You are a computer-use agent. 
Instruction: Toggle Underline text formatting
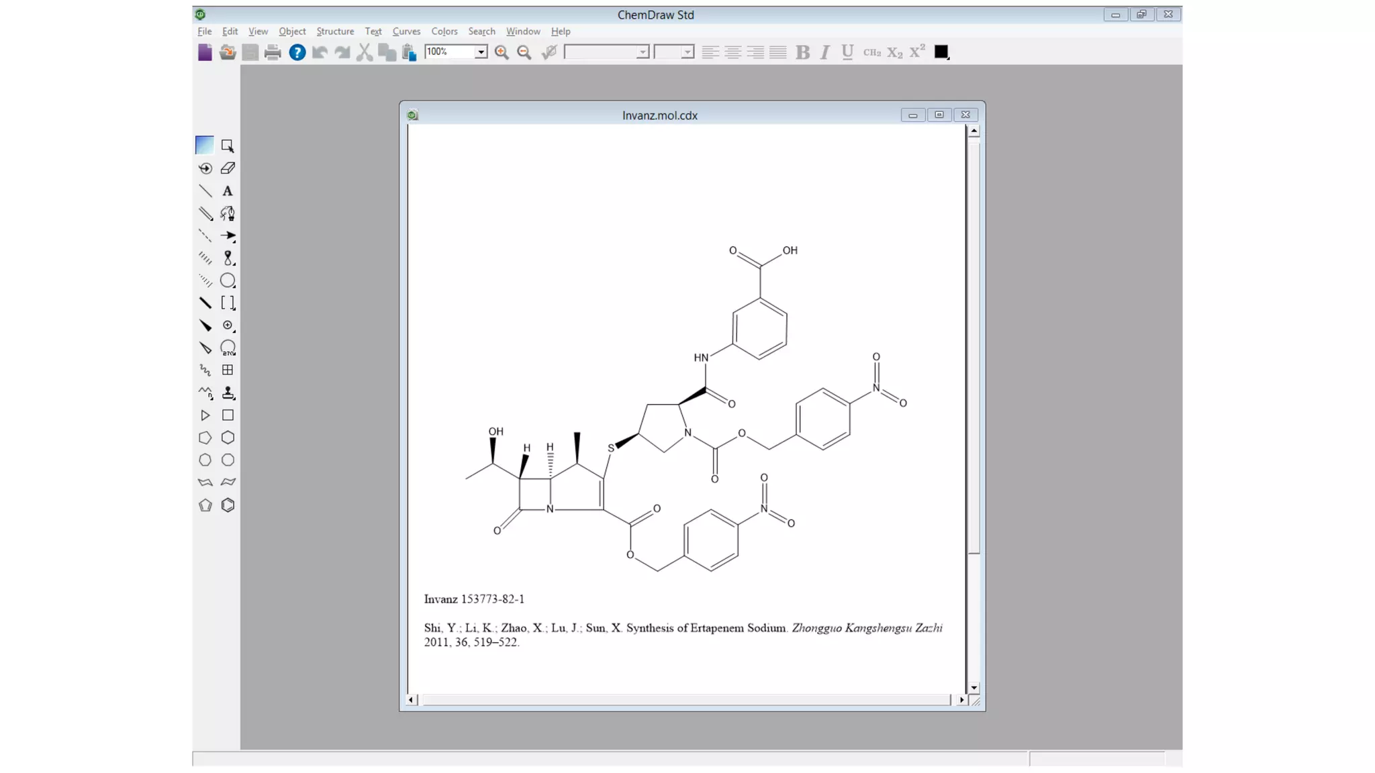(847, 52)
